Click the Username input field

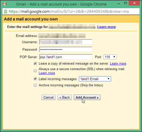coord(66,42)
